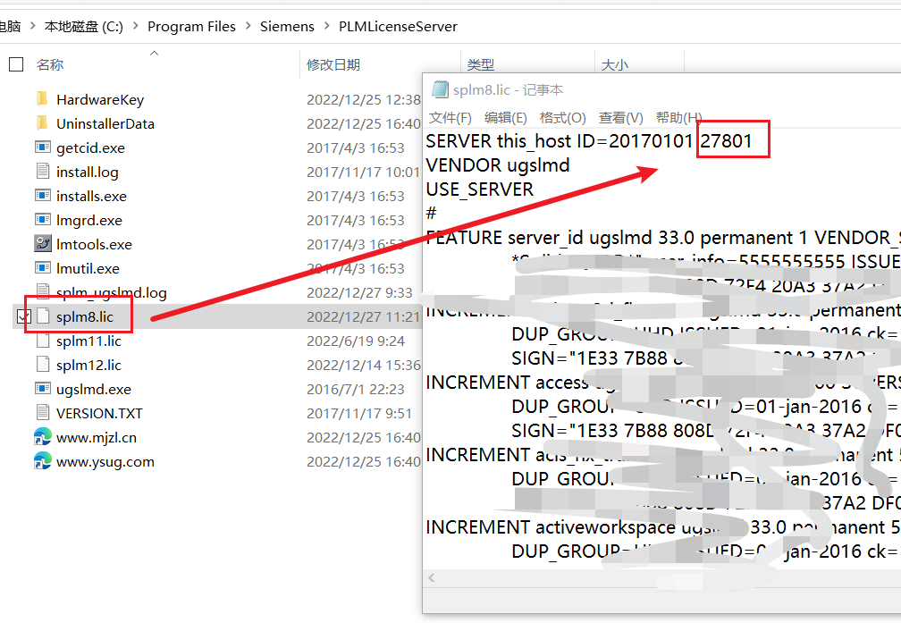Click the UninstallerData folder icon

(42, 123)
